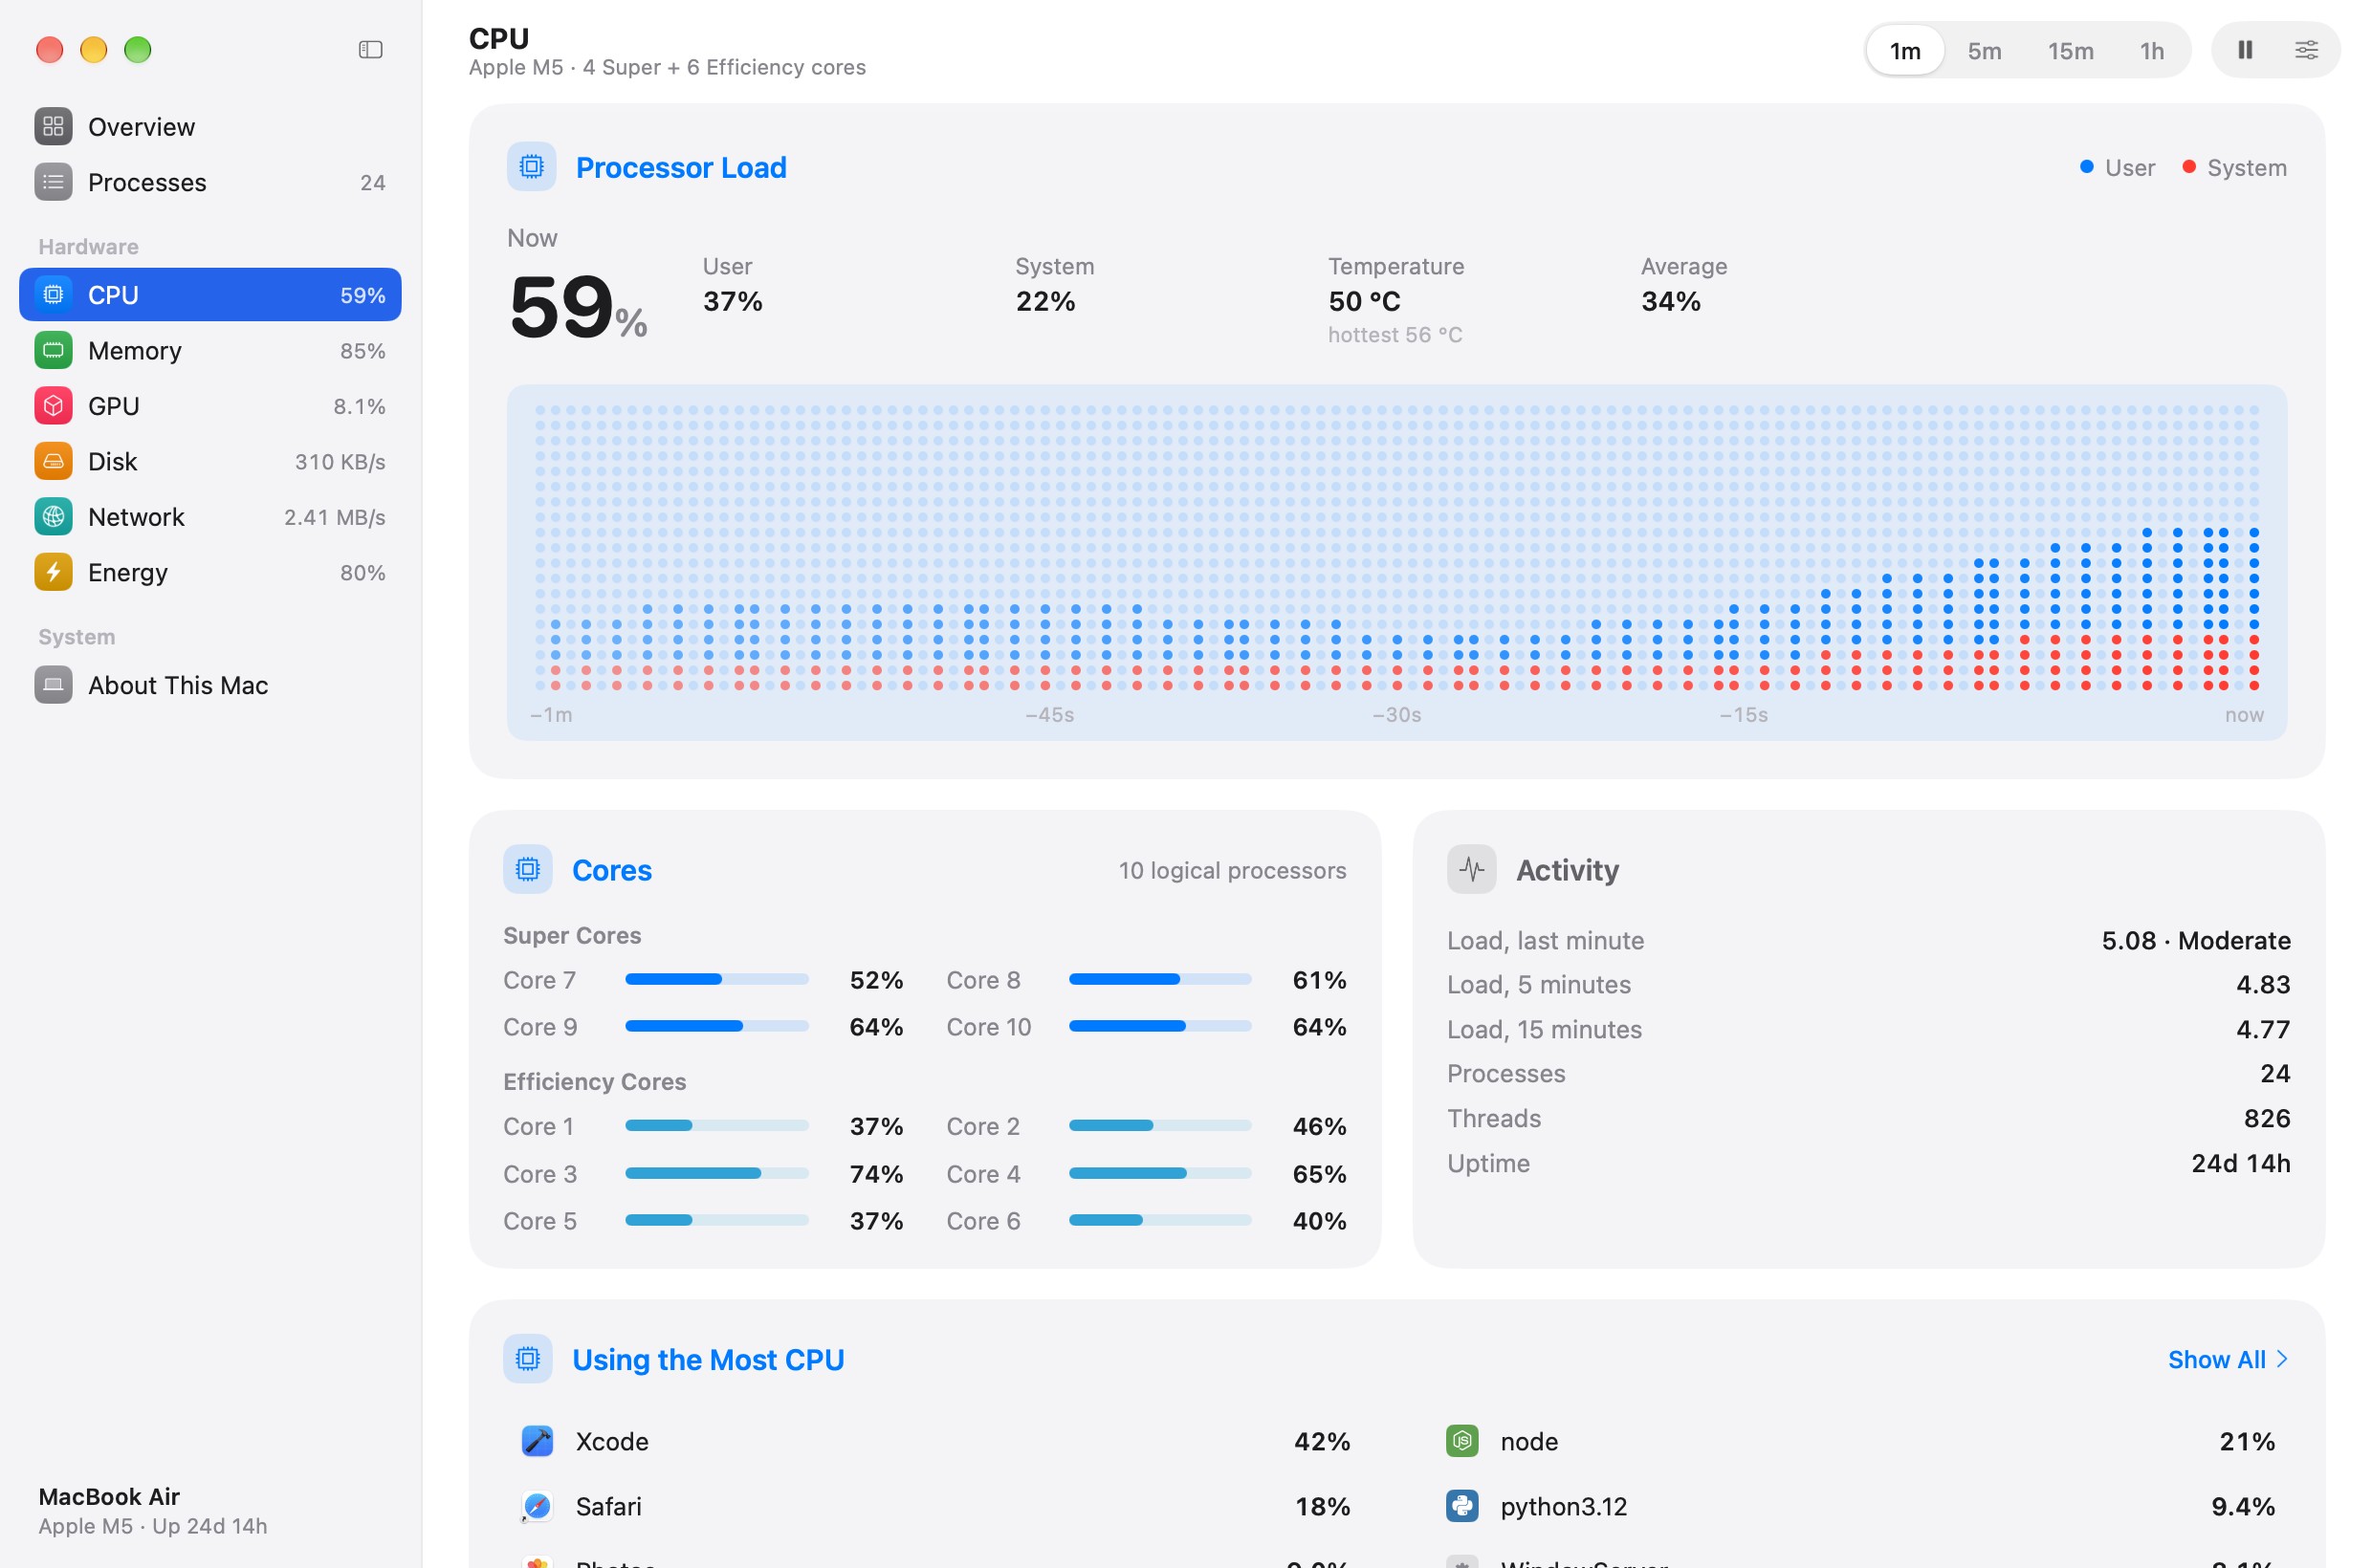Click the '5.08 · Moderate' load value
The image size is (2372, 1568).
(x=2195, y=940)
